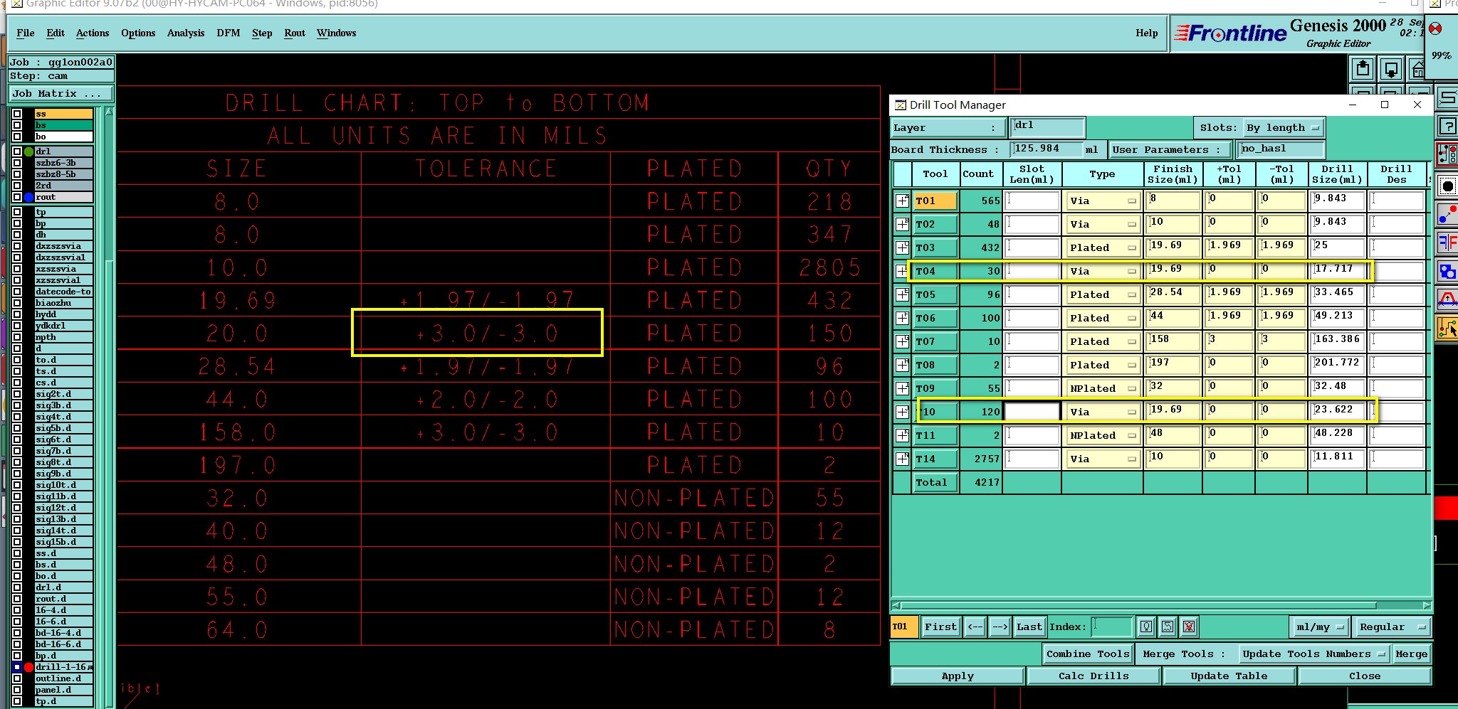The image size is (1458, 709).
Task: Click the download arrow icon above the canvas
Action: coord(1390,69)
